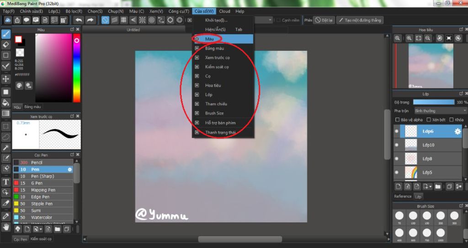
Task: Toggle visibility of layer Lớp8
Action: point(397,159)
